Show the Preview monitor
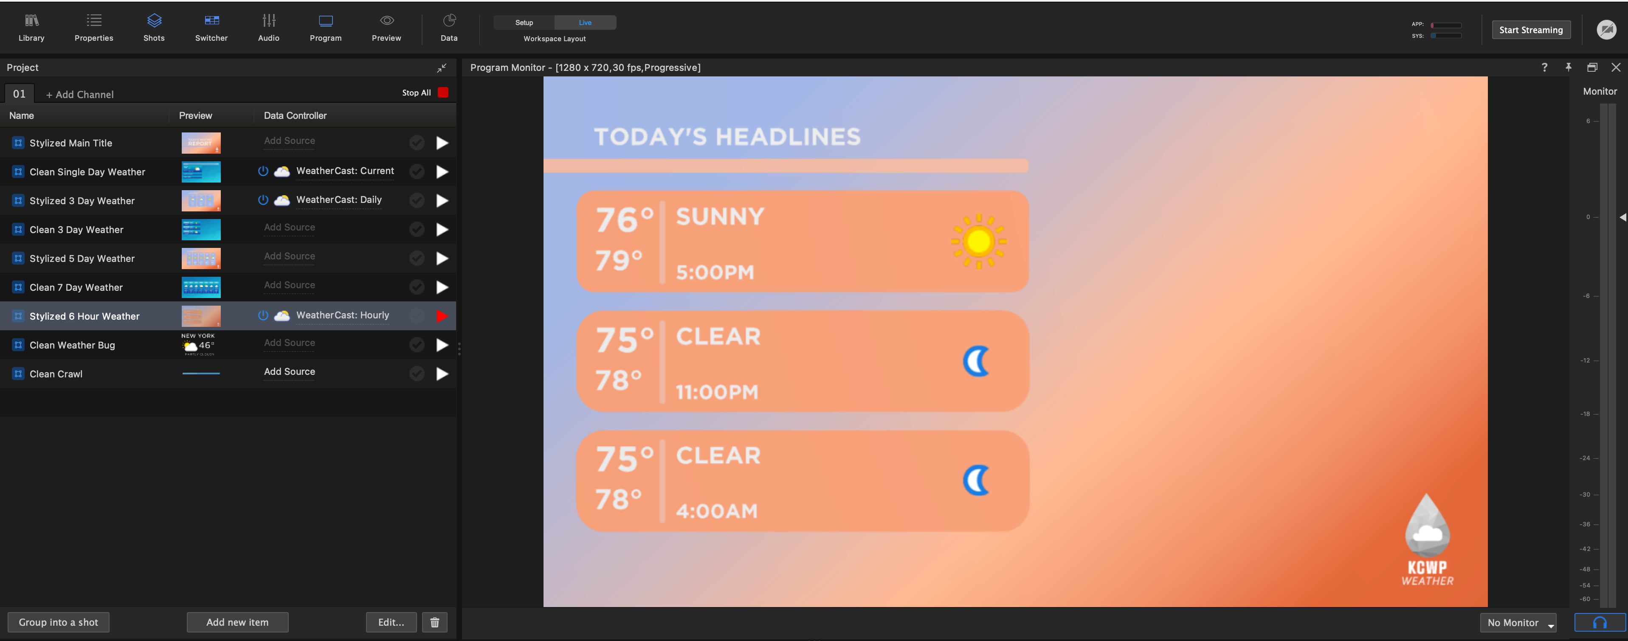1628x641 pixels. 386,28
